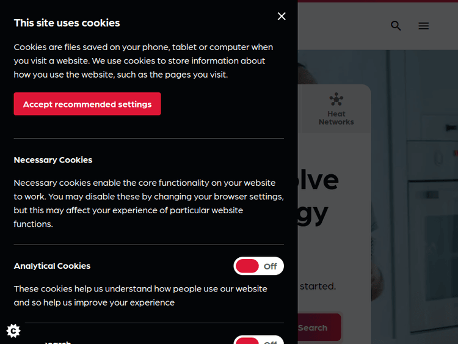Click the Necessary Cookies heading

[53, 160]
